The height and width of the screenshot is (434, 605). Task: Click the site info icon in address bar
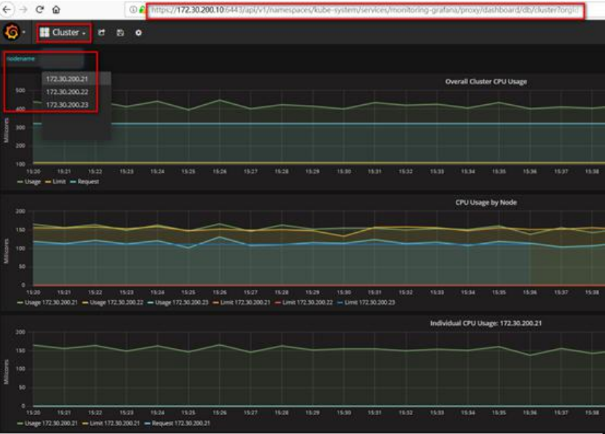tap(134, 10)
